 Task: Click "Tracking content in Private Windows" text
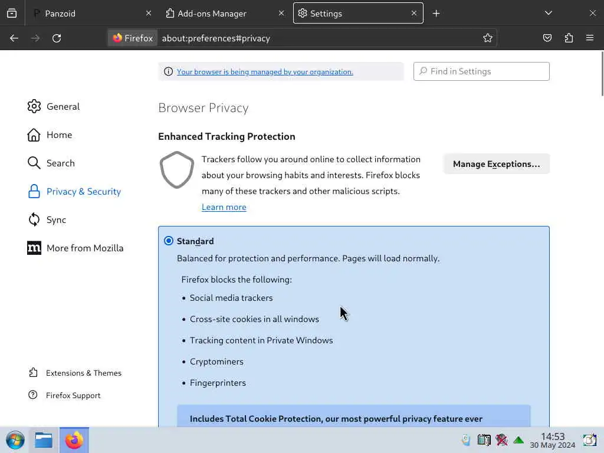pos(261,340)
